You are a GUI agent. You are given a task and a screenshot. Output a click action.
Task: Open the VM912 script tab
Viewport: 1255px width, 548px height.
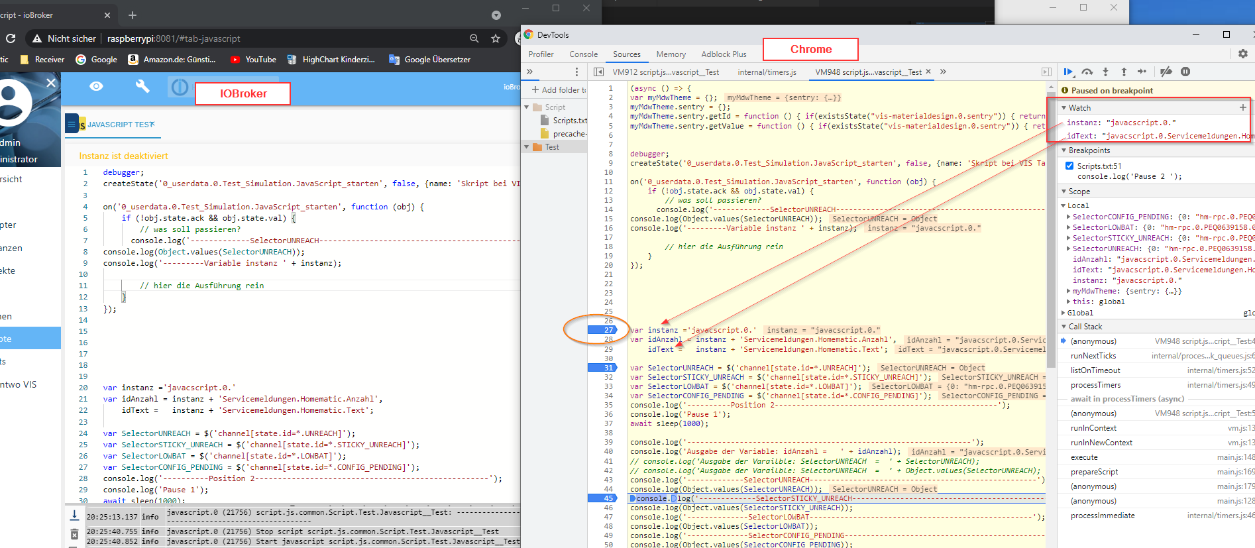pos(665,72)
